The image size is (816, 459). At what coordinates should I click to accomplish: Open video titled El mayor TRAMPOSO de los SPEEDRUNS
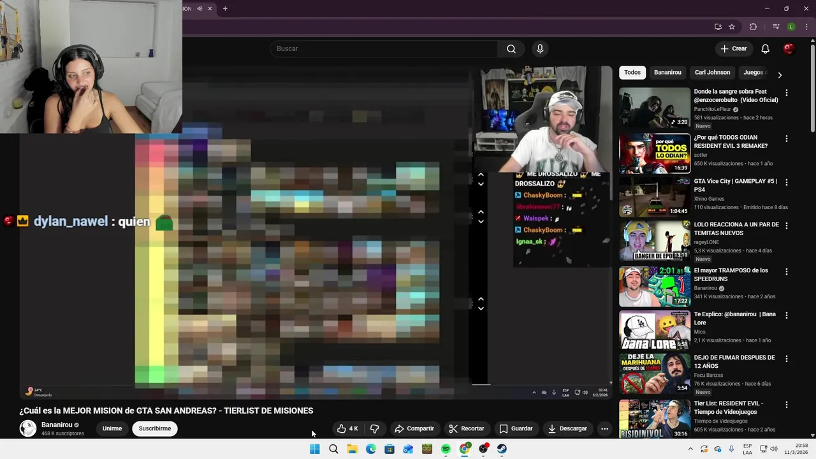[731, 275]
